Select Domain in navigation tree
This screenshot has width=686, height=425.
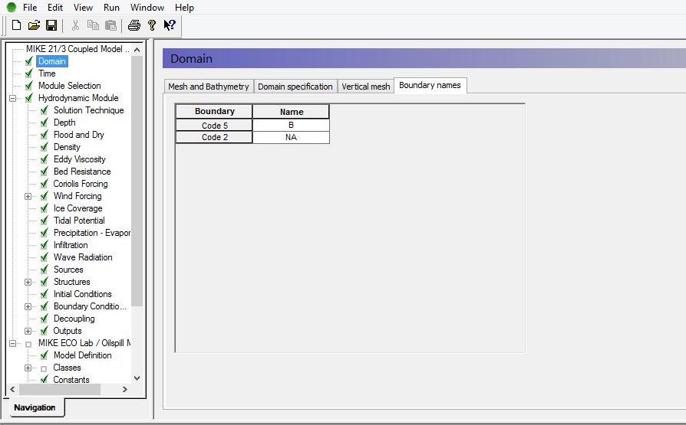pyautogui.click(x=52, y=61)
